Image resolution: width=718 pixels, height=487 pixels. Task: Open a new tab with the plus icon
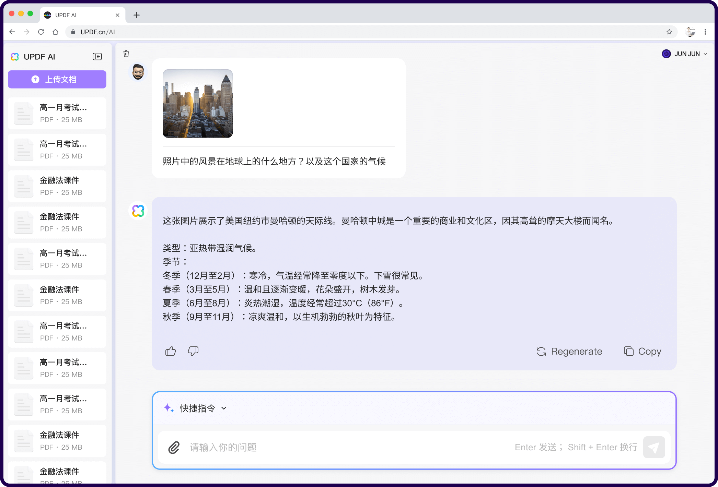pyautogui.click(x=137, y=15)
